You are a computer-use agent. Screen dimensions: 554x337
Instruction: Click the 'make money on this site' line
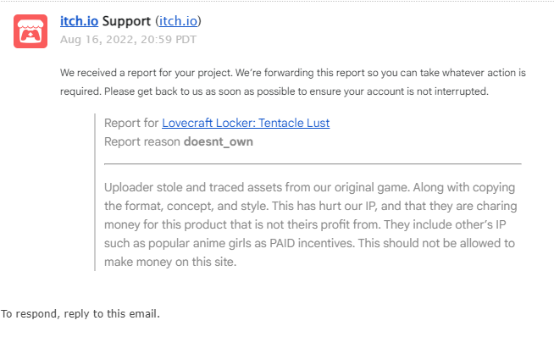[x=170, y=262]
